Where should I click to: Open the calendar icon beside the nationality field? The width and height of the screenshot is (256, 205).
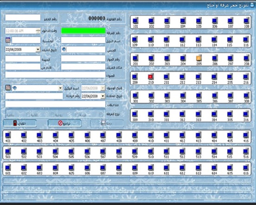tap(8, 40)
